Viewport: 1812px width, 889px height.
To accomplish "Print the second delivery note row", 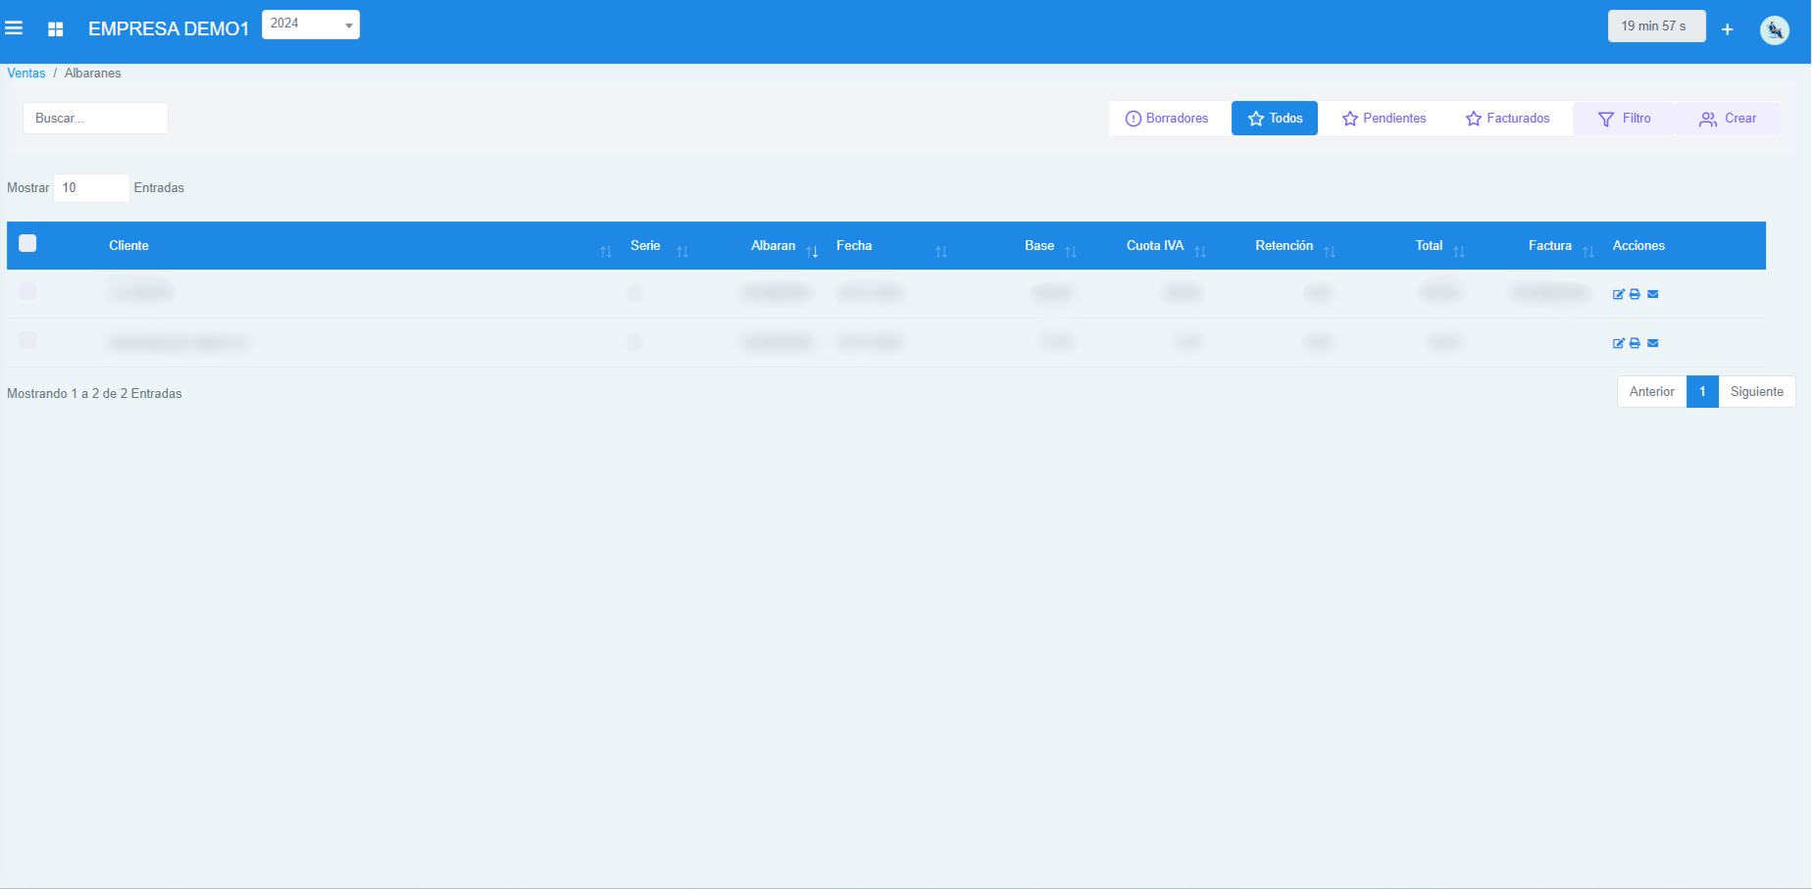I will pyautogui.click(x=1635, y=343).
